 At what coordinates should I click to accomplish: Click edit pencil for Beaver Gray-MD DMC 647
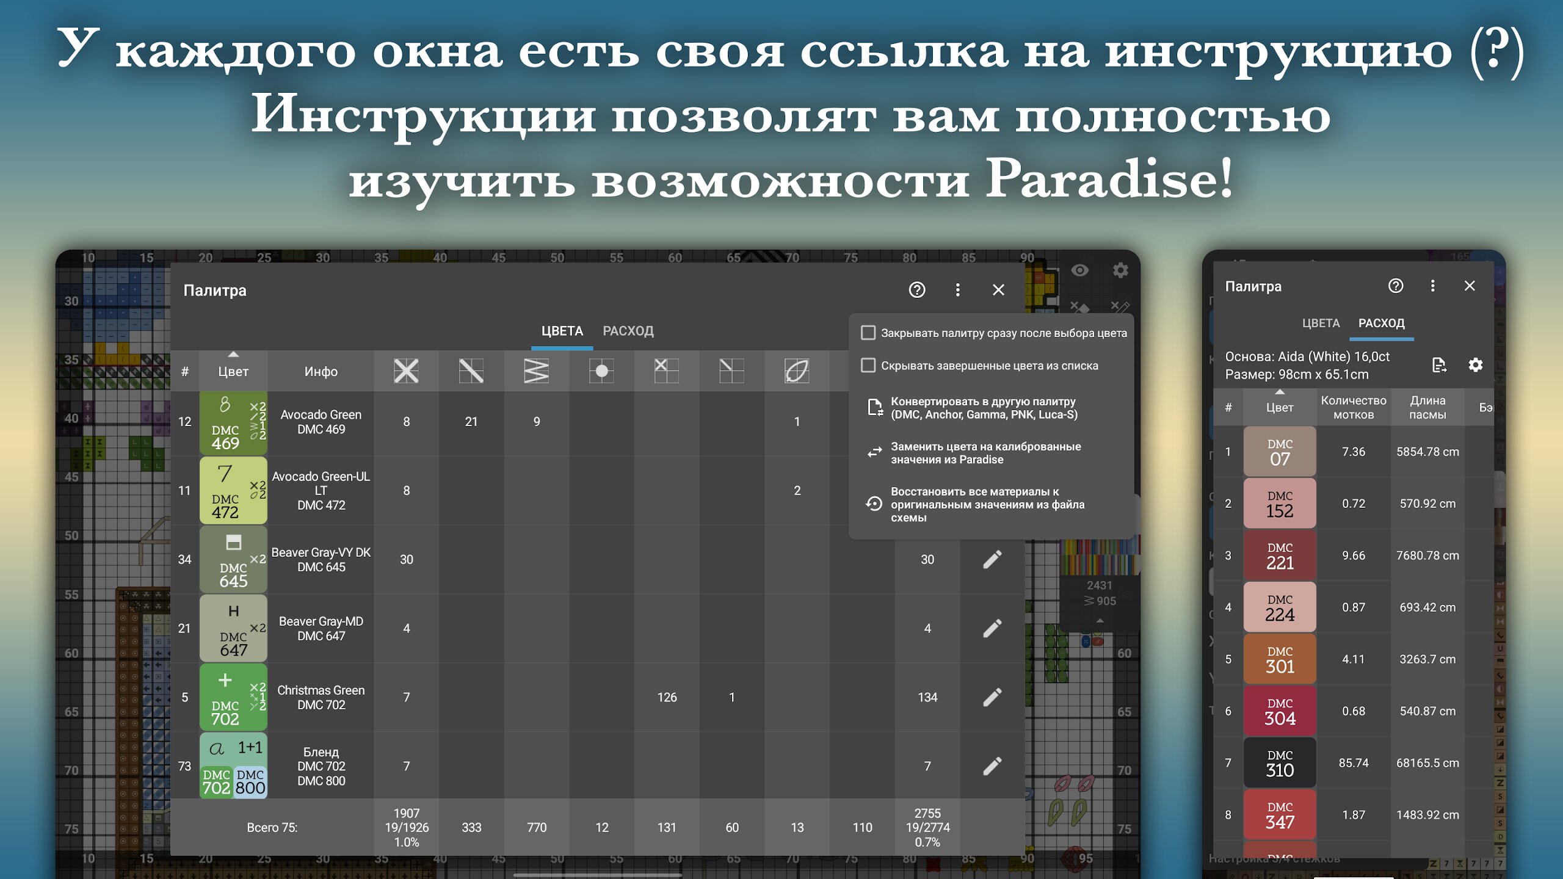(x=992, y=628)
